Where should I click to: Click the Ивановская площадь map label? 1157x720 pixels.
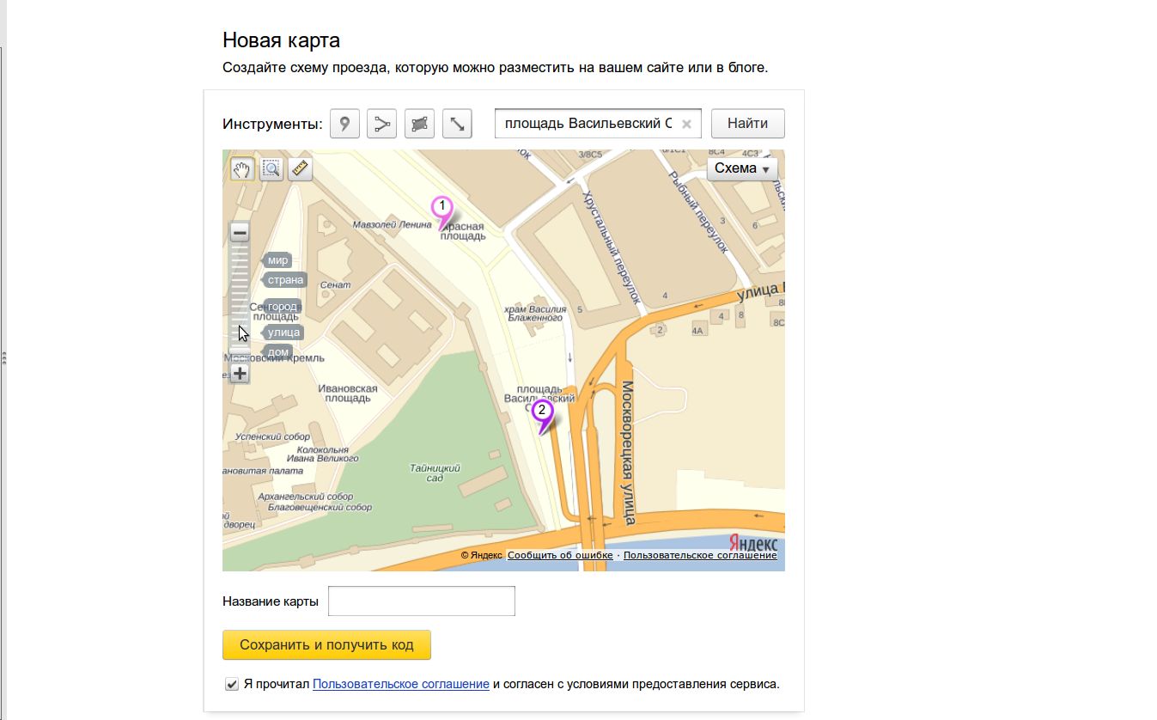pos(348,394)
